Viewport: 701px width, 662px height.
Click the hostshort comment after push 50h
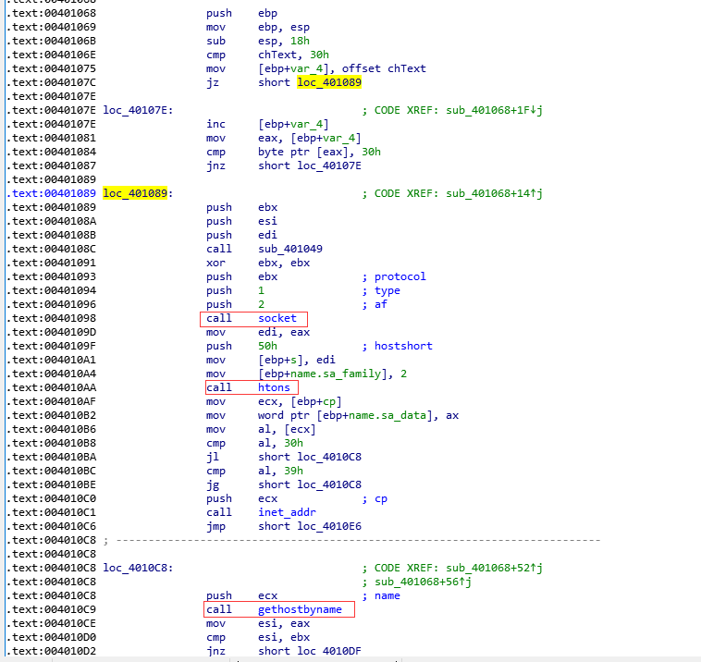403,346
